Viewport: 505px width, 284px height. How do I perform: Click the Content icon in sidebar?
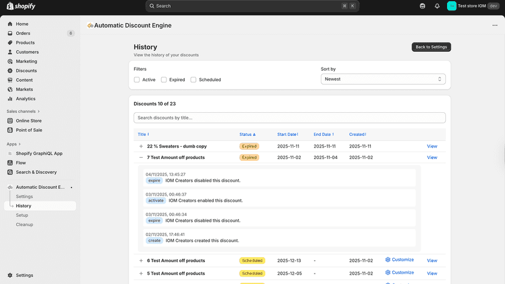(x=10, y=80)
